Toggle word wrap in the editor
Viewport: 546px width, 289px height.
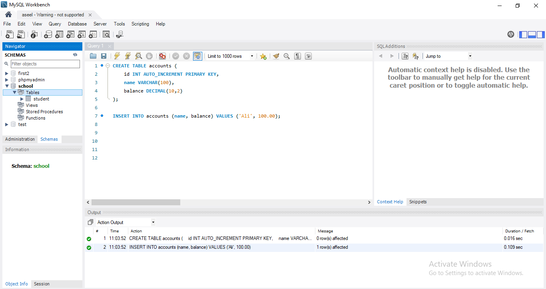pos(308,56)
